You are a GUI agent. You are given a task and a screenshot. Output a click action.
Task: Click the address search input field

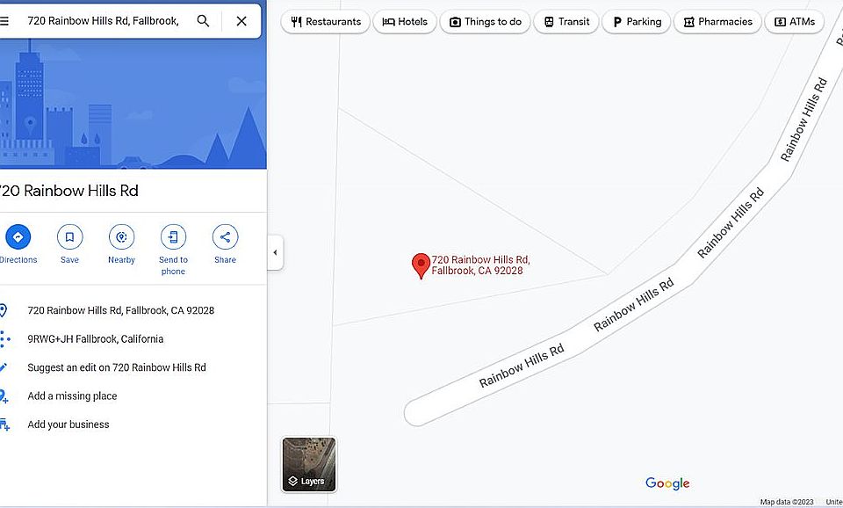tap(104, 21)
